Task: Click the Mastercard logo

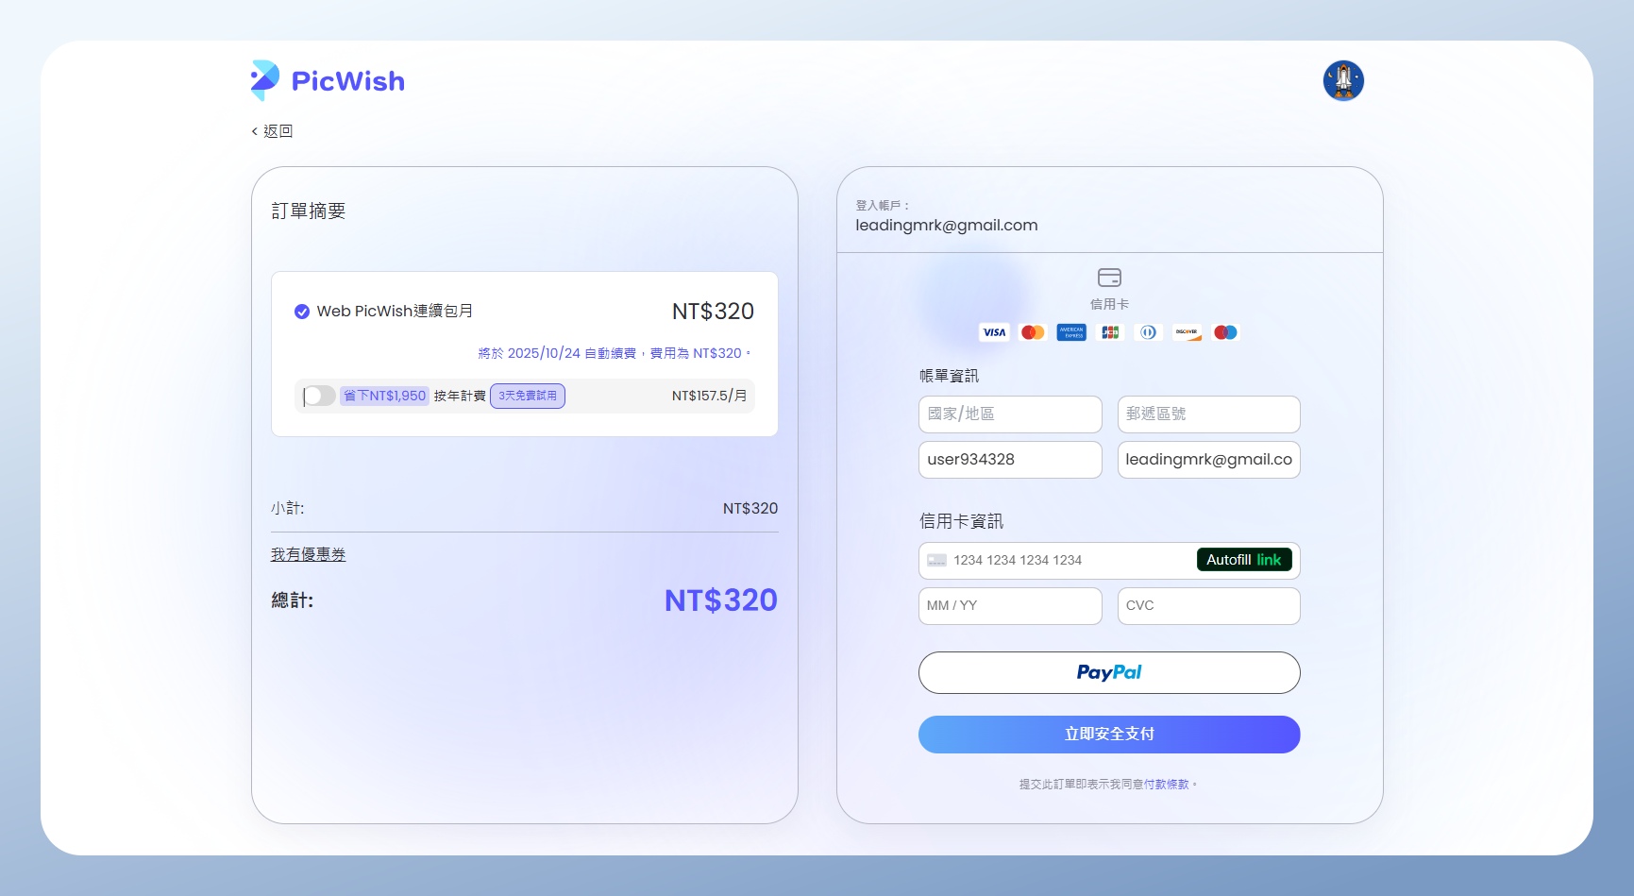Action: (x=1033, y=332)
